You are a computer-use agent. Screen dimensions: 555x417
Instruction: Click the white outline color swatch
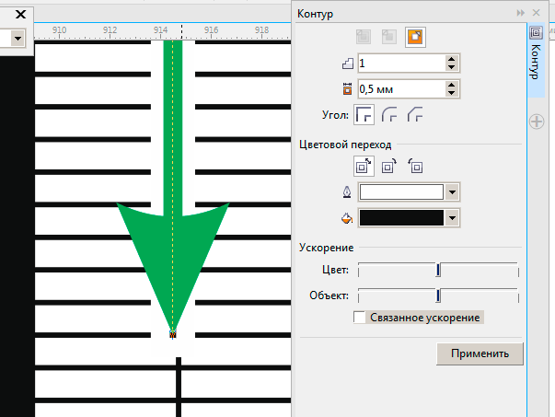point(401,192)
